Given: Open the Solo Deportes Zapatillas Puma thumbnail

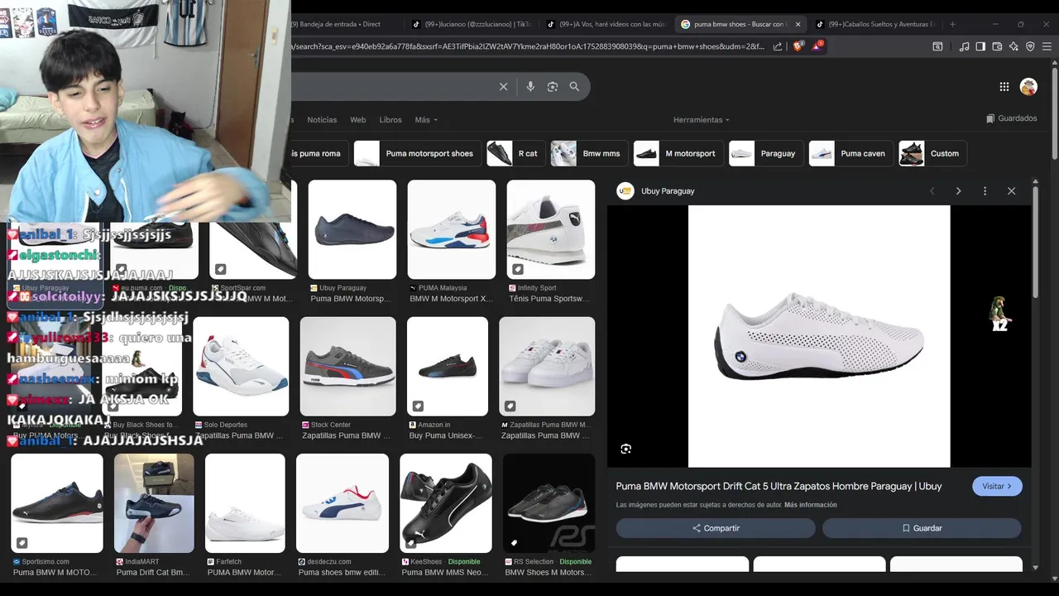Looking at the screenshot, I should (x=241, y=366).
